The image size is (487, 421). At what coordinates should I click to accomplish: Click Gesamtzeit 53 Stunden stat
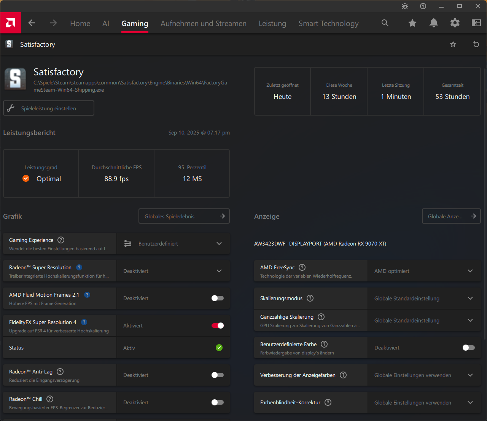(452, 92)
